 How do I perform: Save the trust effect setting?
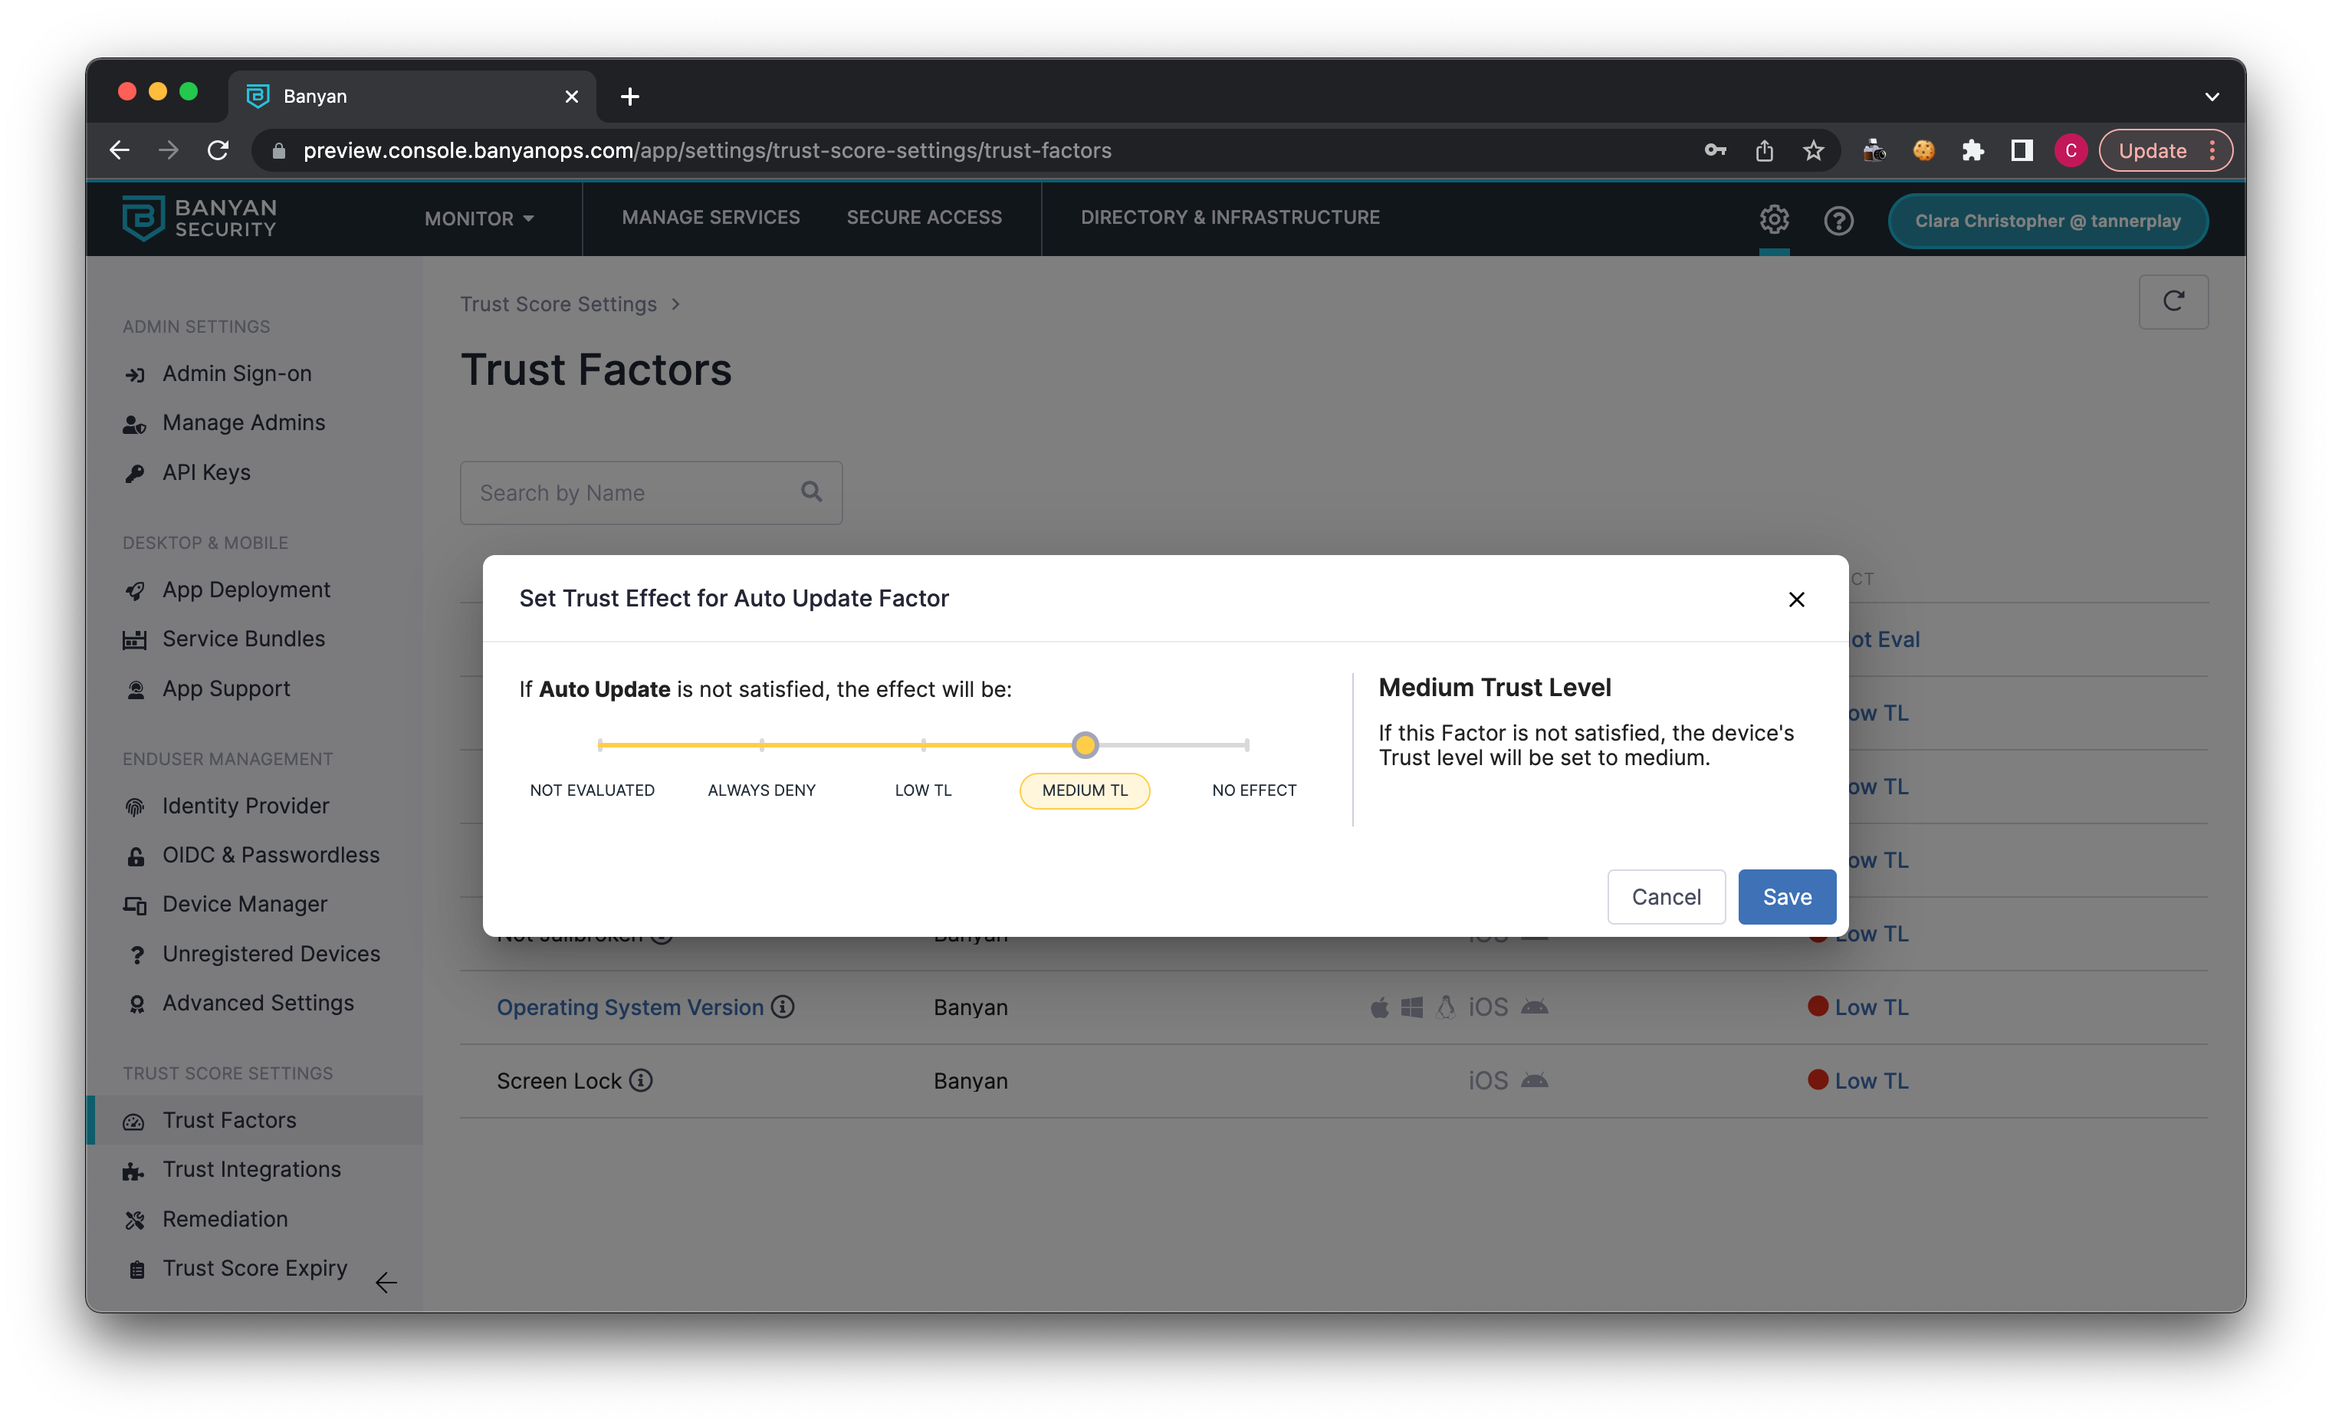(x=1786, y=896)
